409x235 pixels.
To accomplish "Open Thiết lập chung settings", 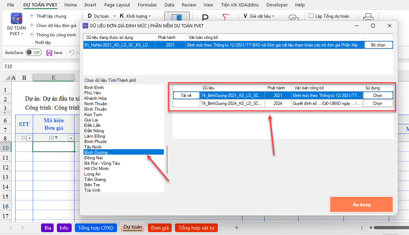I will [51, 16].
